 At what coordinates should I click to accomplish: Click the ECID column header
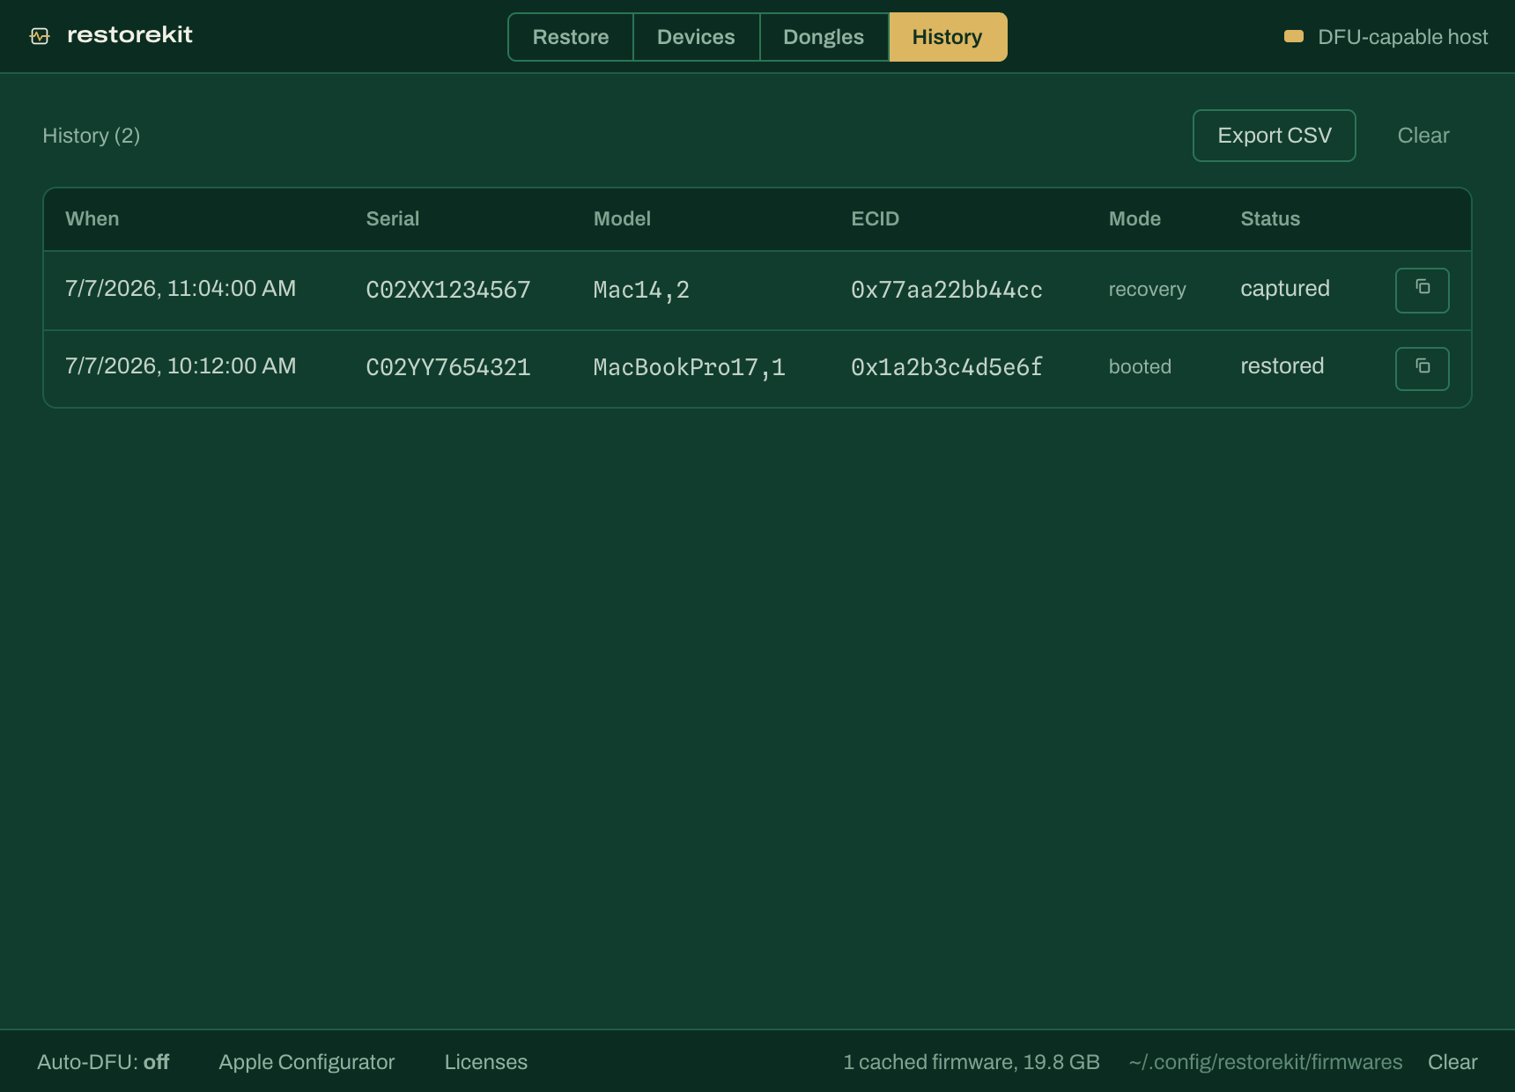point(875,219)
